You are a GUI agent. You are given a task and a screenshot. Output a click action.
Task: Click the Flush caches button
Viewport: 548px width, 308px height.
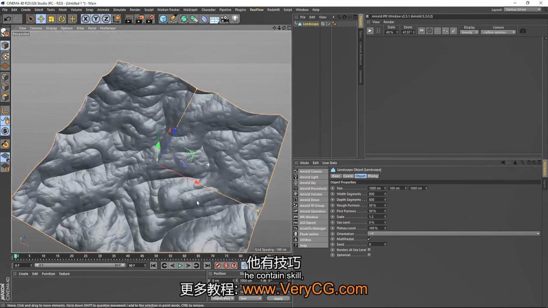[x=311, y=234]
